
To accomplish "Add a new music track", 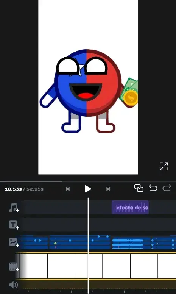I will (14, 208).
